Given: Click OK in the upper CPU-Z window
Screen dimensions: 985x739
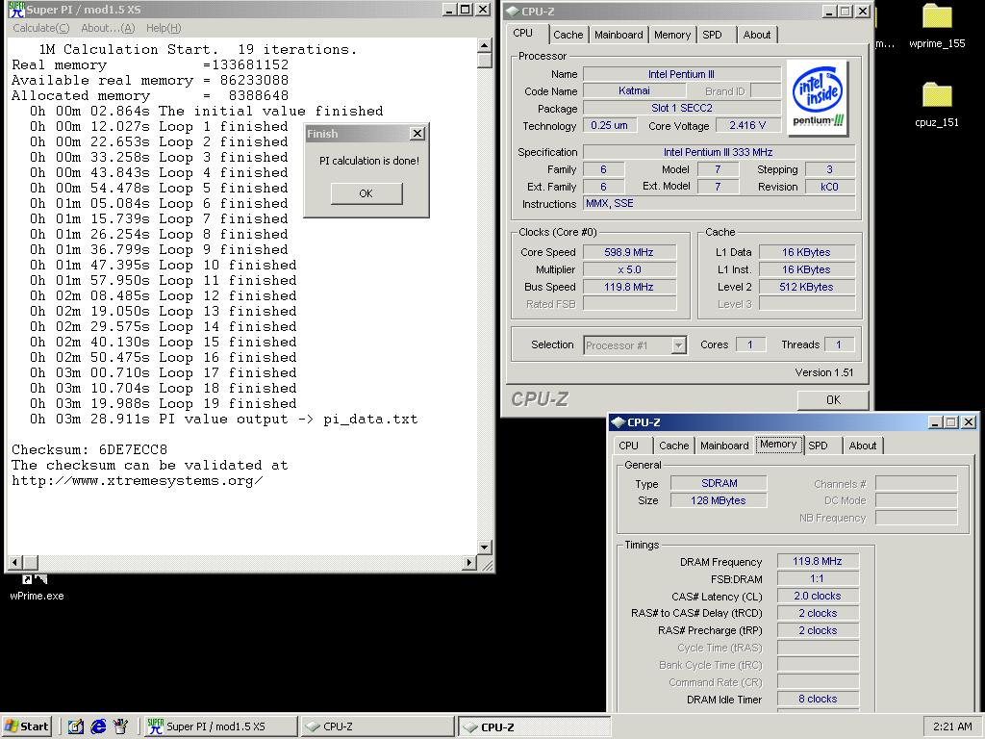Looking at the screenshot, I should (x=833, y=400).
